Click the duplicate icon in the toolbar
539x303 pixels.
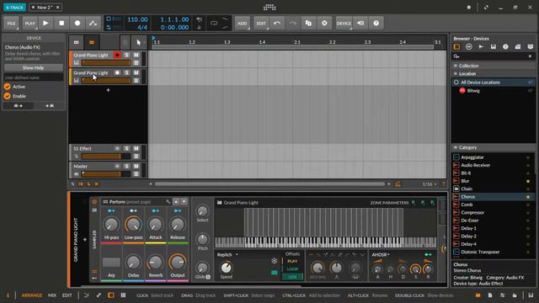(x=308, y=23)
